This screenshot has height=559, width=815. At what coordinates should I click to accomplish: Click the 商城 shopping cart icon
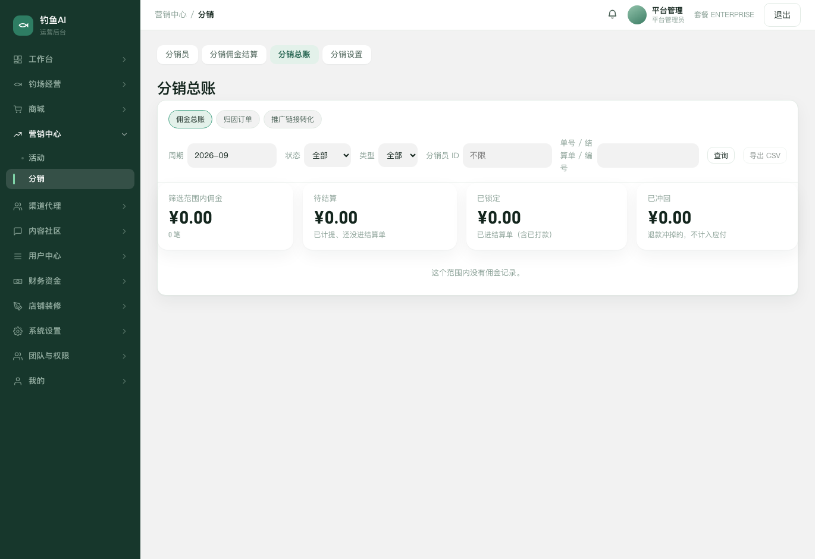point(18,109)
